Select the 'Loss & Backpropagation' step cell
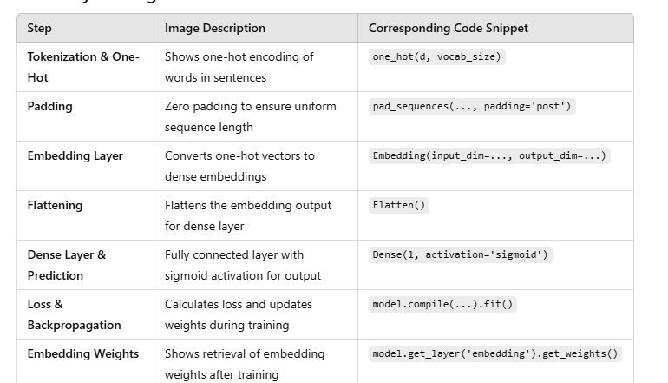668x383 pixels. pyautogui.click(x=74, y=314)
